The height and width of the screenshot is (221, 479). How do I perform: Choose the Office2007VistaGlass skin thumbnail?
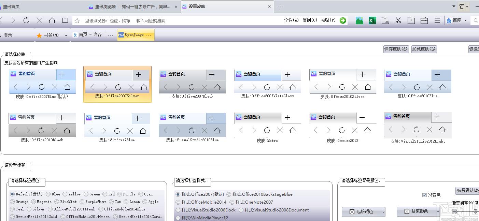click(268, 84)
